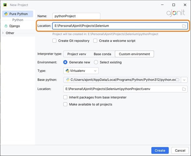Select the Pure Python project type
The width and height of the screenshot is (191, 156).
[18, 14]
